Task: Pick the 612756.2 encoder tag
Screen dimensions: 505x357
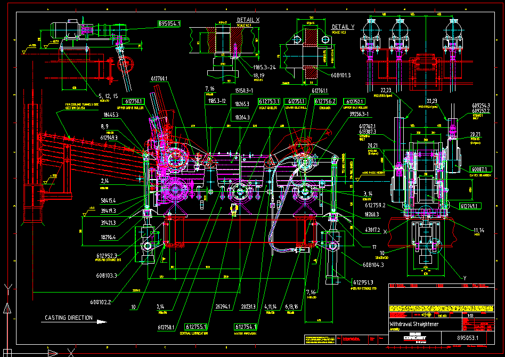Action: [325, 101]
